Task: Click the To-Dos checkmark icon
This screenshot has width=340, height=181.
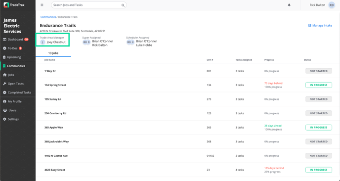Action: (x=4, y=48)
